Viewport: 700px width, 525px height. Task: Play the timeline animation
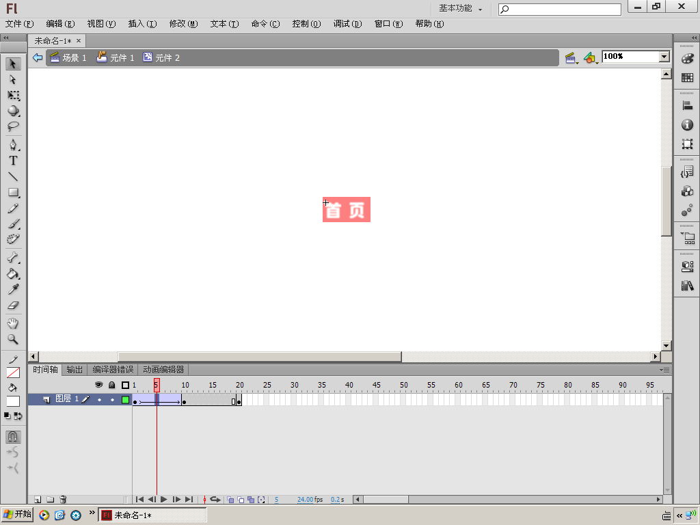(164, 500)
